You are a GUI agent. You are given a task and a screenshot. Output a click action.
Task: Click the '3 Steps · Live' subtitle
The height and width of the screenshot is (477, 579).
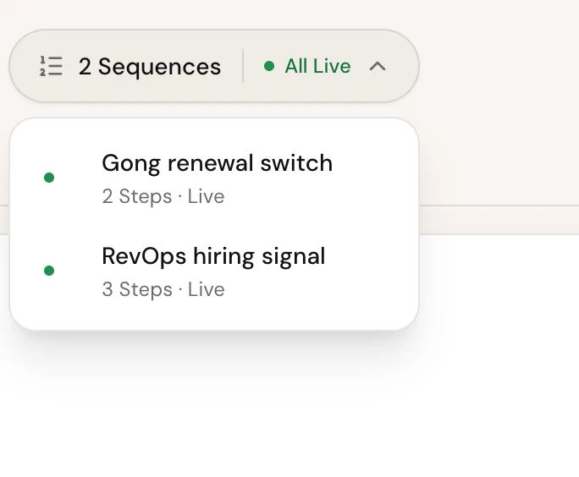pos(163,289)
